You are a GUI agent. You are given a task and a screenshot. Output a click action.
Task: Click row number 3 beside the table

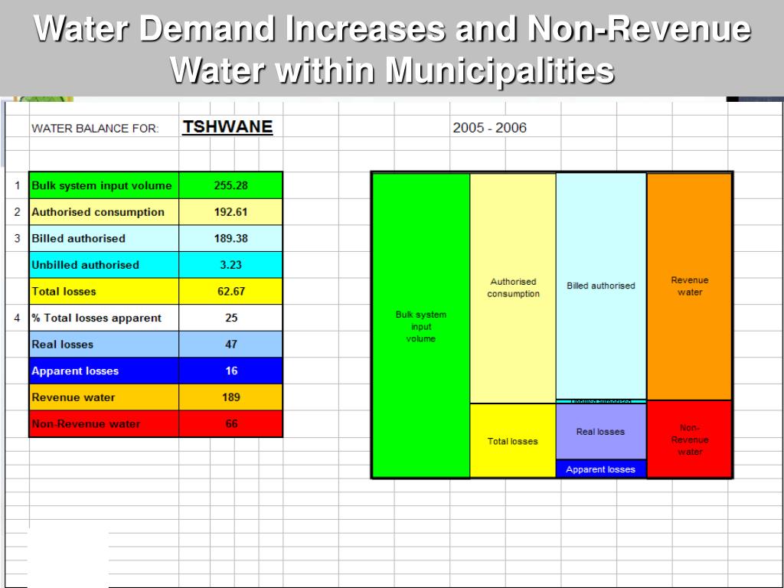(x=18, y=239)
